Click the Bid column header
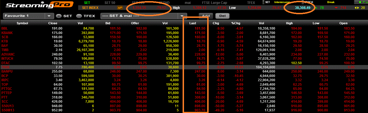The height and width of the screenshot is (113, 368). [108, 23]
